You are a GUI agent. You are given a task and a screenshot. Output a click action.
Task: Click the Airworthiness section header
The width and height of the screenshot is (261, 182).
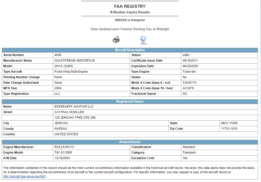[130, 142]
